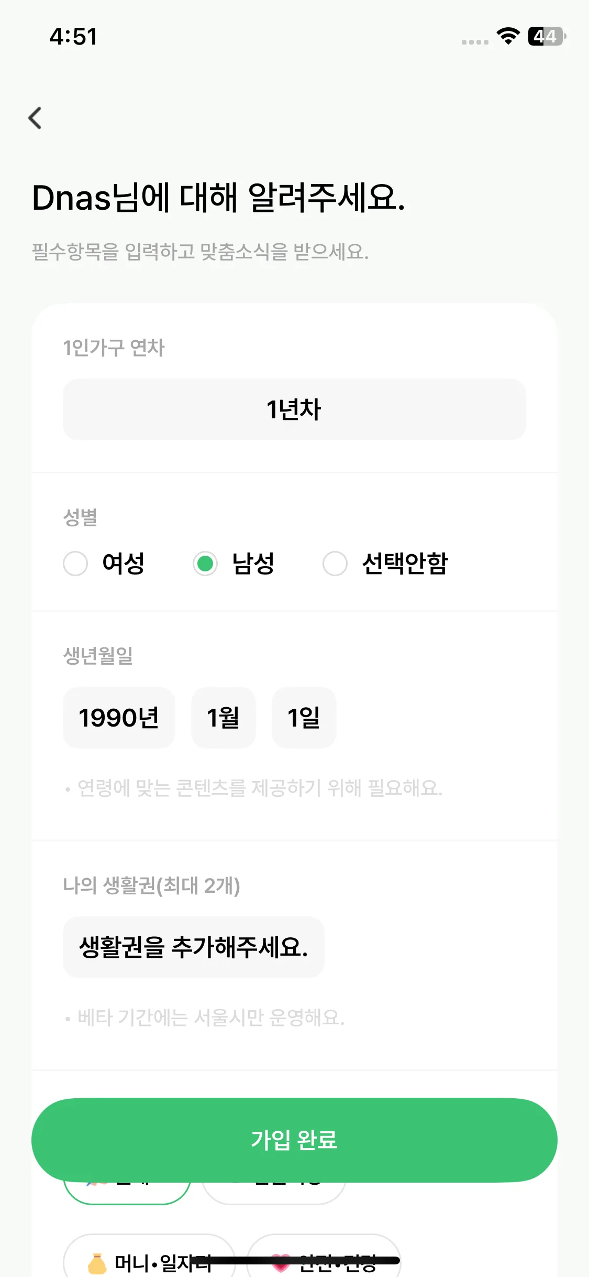This screenshot has height=1277, width=589.
Task: Open the 1일 birth day picker
Action: pos(304,718)
